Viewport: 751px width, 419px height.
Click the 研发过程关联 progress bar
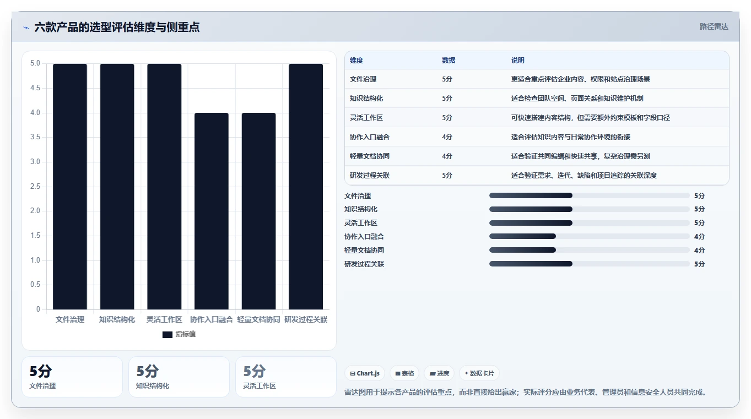[x=590, y=264]
